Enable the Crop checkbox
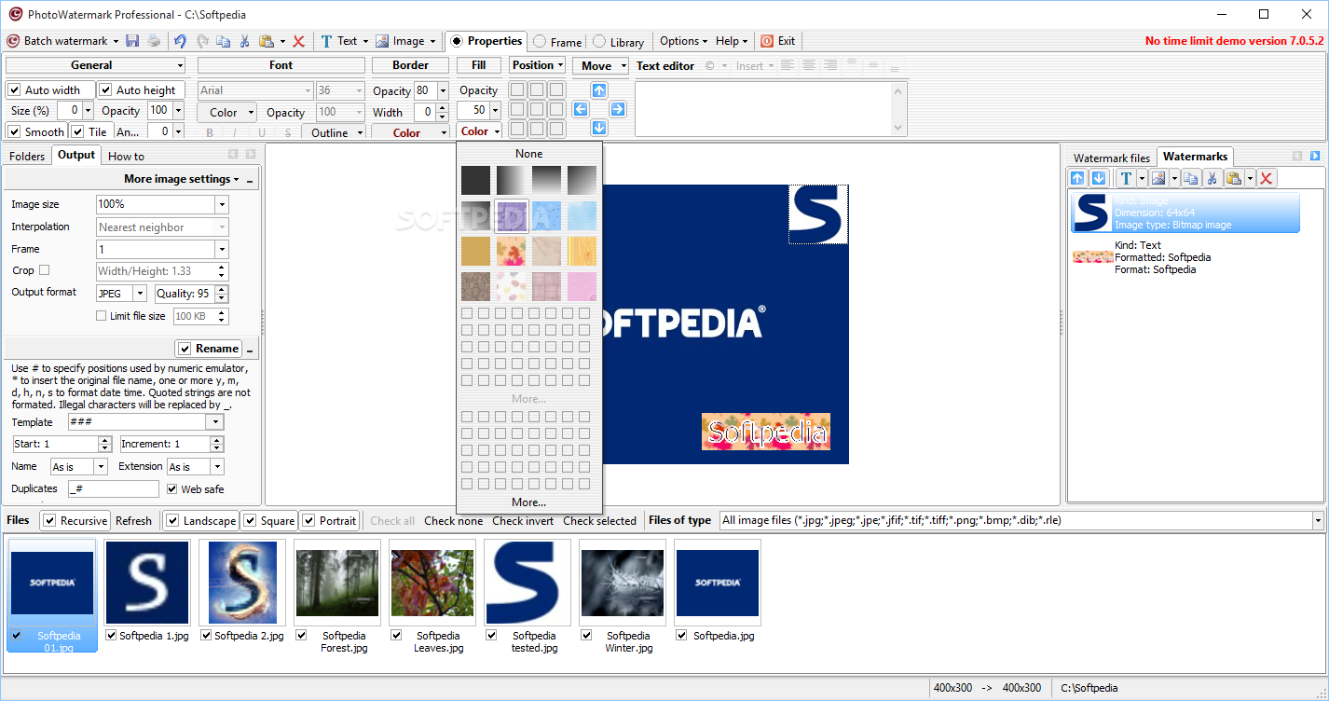This screenshot has width=1329, height=701. pyautogui.click(x=44, y=270)
